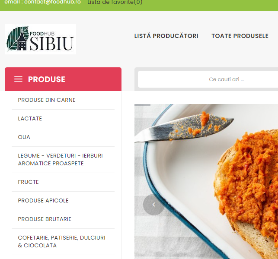The image size is (278, 259).
Task: Open the Toate Produsele menu
Action: [x=240, y=36]
